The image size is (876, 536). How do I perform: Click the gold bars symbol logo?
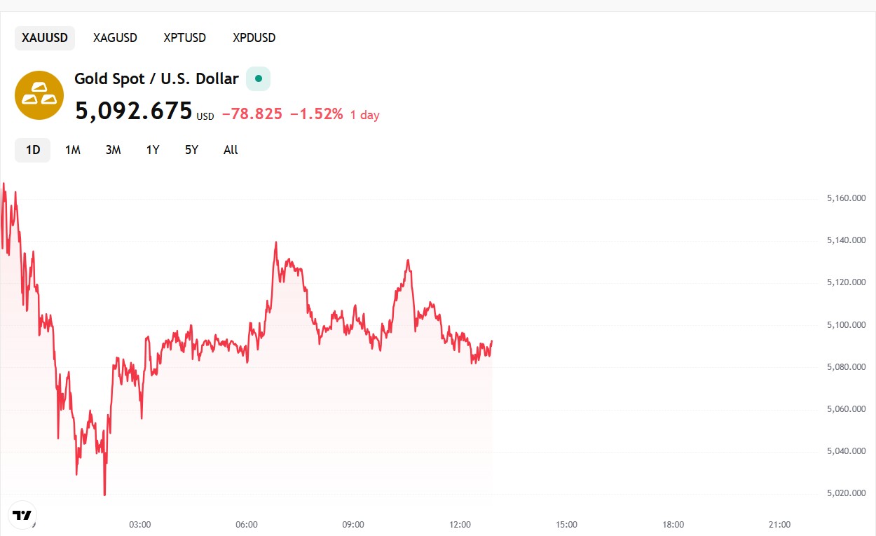click(39, 95)
